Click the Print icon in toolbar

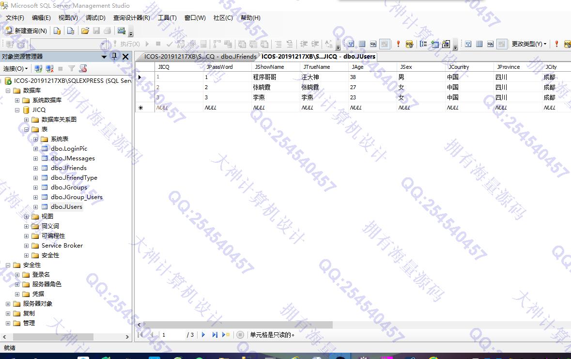click(108, 31)
